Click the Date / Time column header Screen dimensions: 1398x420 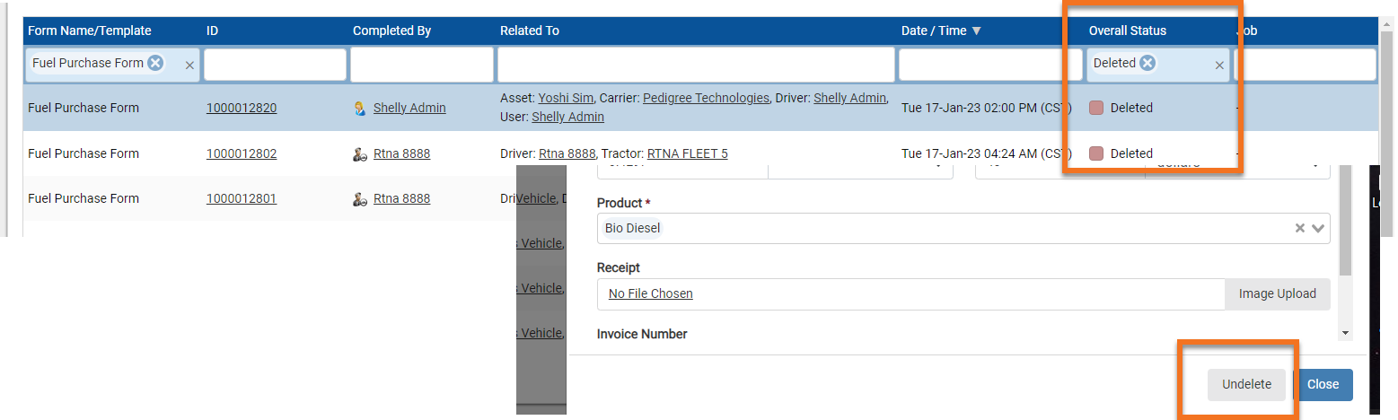point(934,31)
